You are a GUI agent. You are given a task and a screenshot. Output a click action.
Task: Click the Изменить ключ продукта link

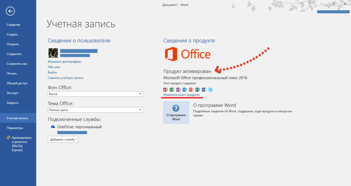[x=181, y=95]
